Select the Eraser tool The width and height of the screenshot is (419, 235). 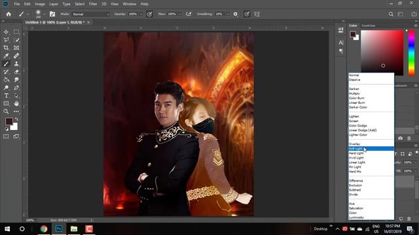pyautogui.click(x=16, y=72)
